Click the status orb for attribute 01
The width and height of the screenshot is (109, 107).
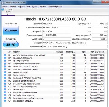coord(5,55)
